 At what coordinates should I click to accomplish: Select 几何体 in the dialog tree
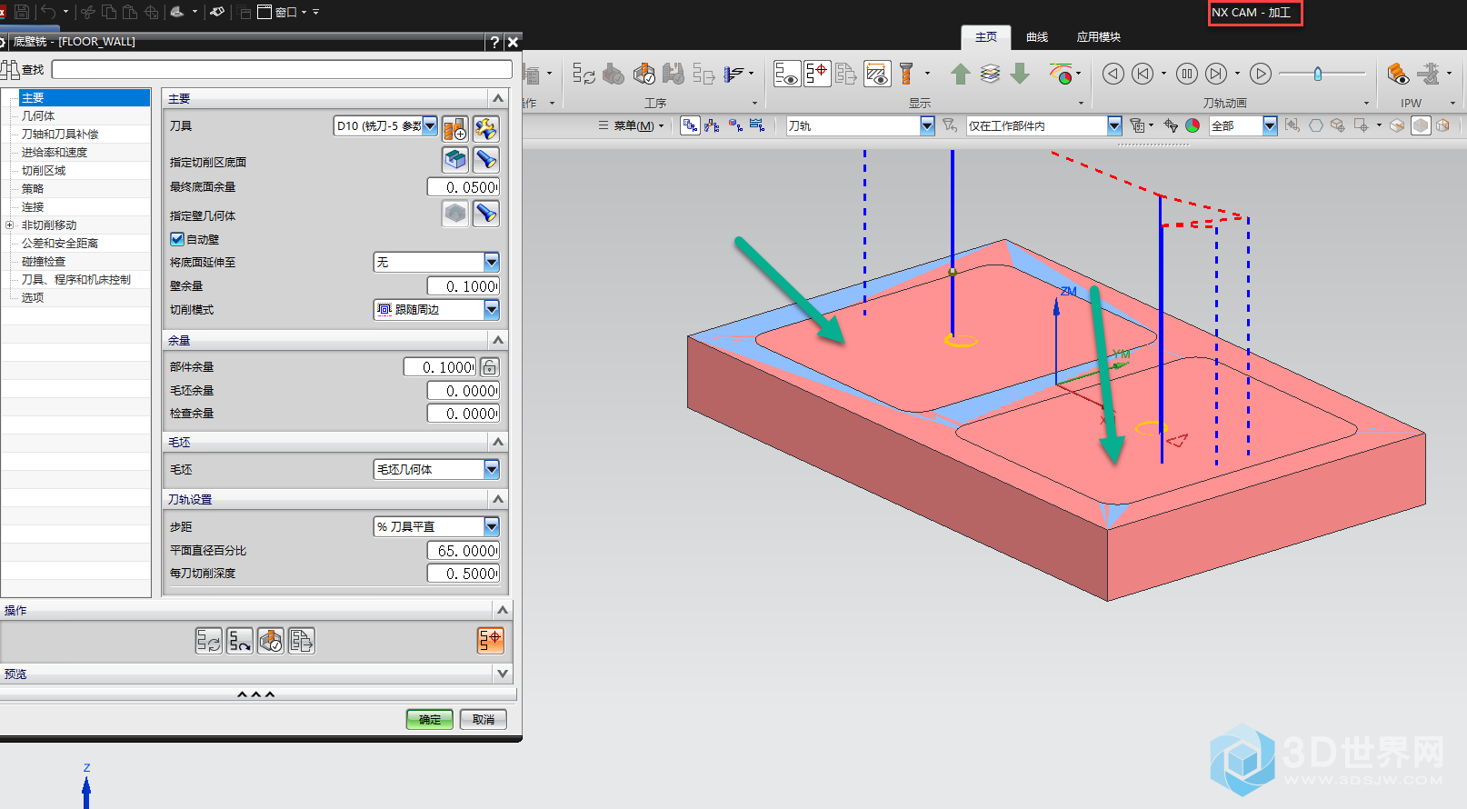coord(38,115)
